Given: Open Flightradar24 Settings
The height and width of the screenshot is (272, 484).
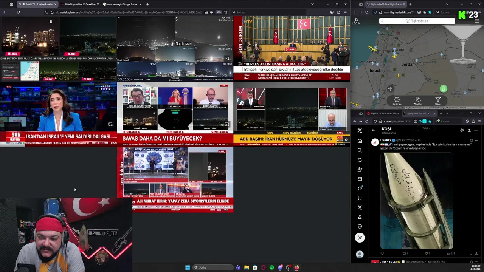Looking at the screenshot, I should (397, 101).
